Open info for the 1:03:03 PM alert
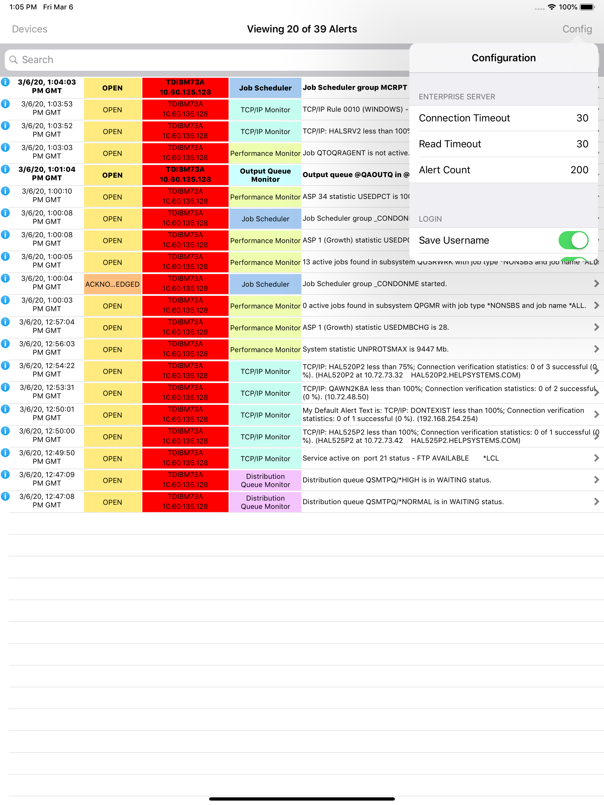This screenshot has height=805, width=604. pyautogui.click(x=5, y=147)
